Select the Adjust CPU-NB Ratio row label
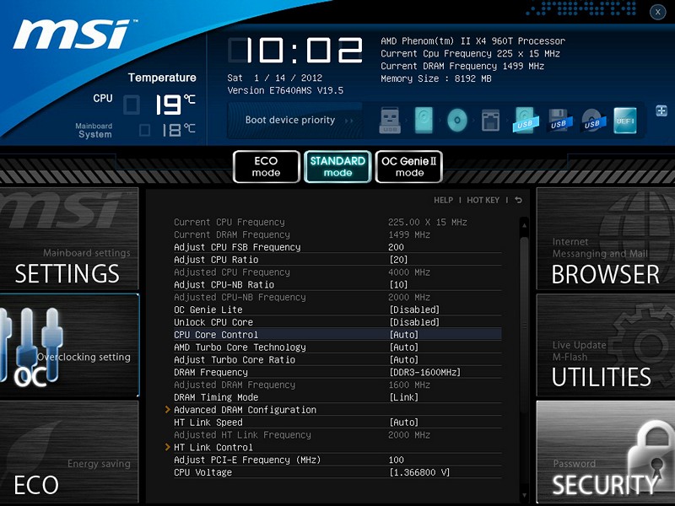This screenshot has width=675, height=506. point(224,284)
